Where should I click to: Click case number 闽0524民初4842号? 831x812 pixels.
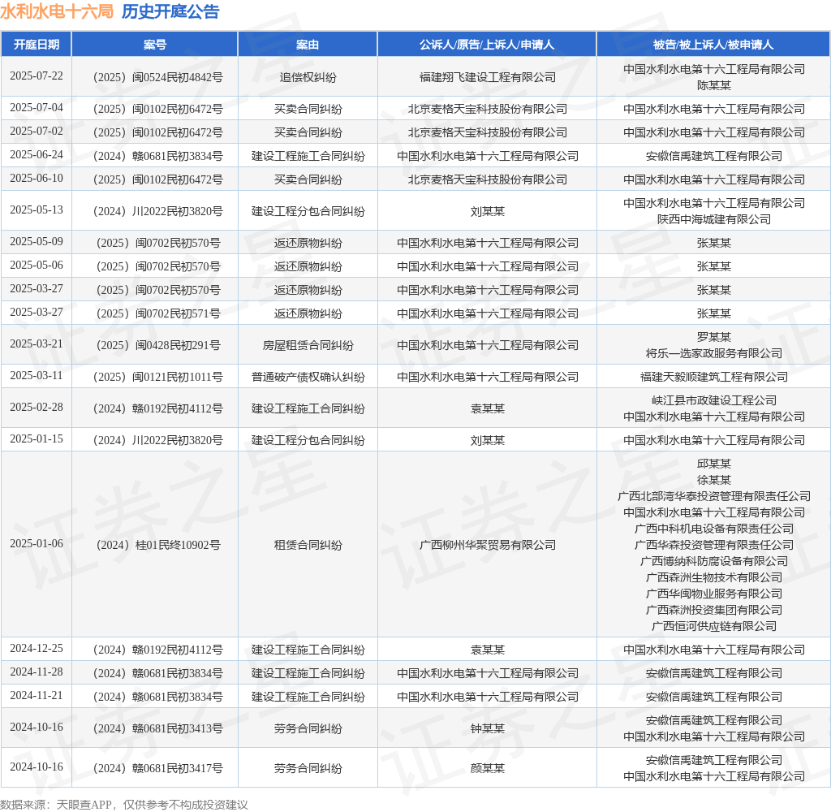158,77
